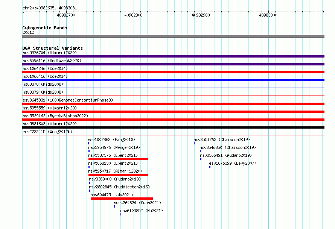335x229 pixels.
Task: Click the blue marker under nsv5668130
Action: pos(89,167)
